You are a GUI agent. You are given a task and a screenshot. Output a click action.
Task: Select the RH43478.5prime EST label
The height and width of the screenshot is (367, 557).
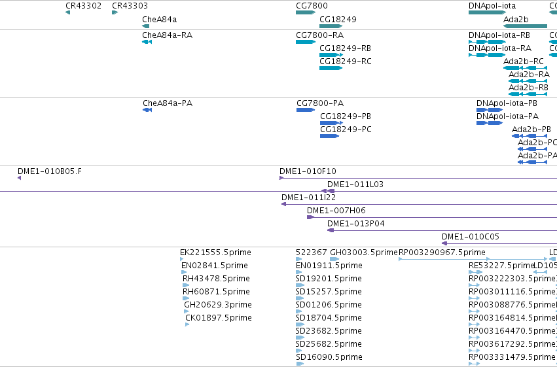217,279
